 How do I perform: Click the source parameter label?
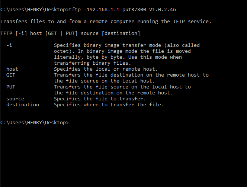click(15, 99)
